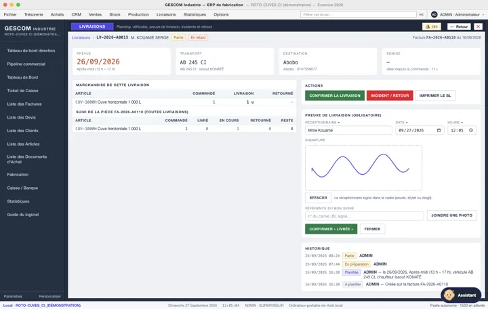Click the À planifier history badge

352,285
